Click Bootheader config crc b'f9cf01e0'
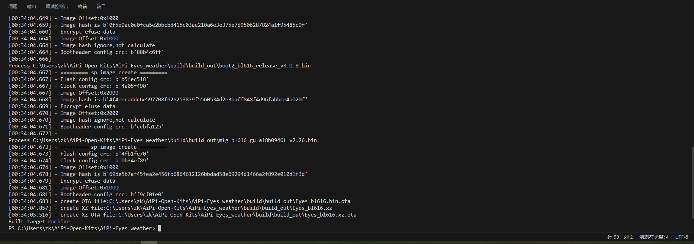This screenshot has width=694, height=244. point(112,195)
